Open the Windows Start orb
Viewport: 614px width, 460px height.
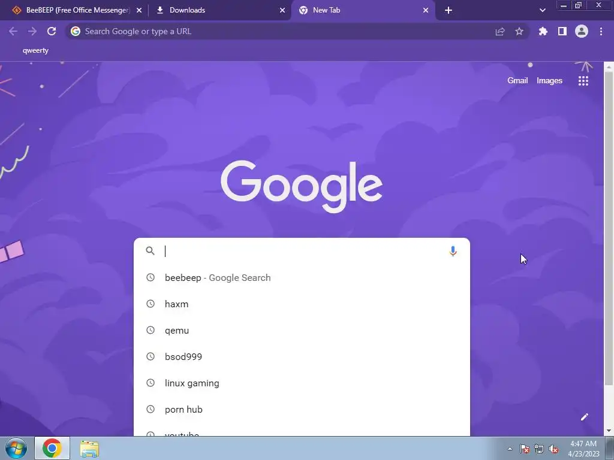pos(16,448)
